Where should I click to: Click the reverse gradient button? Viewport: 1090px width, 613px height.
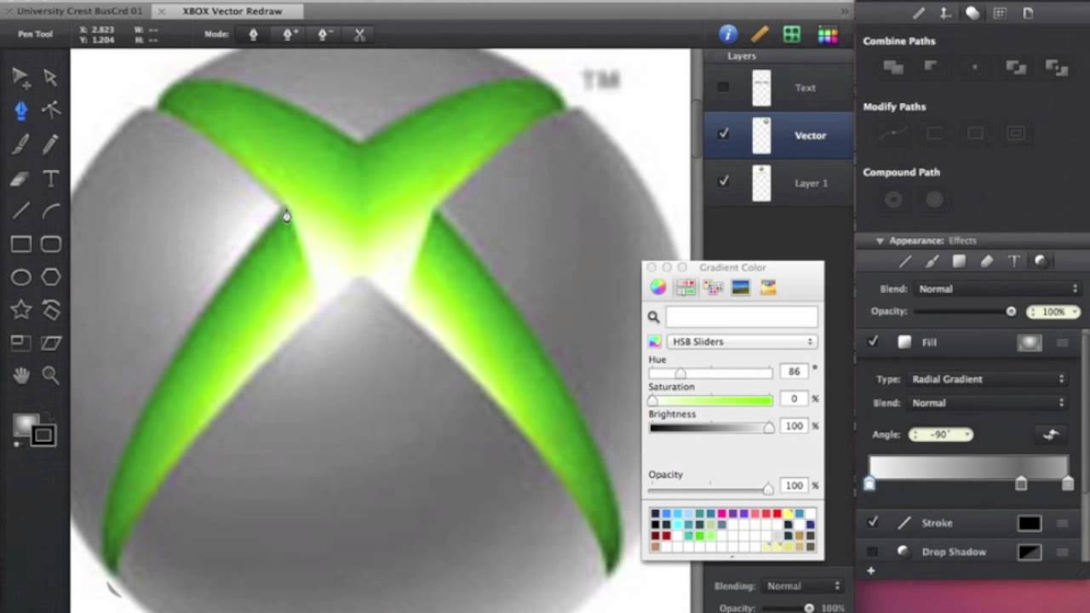click(1051, 434)
